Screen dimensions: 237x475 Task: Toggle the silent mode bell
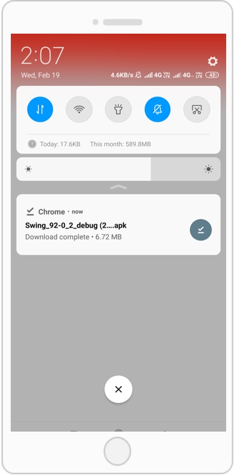tap(157, 109)
